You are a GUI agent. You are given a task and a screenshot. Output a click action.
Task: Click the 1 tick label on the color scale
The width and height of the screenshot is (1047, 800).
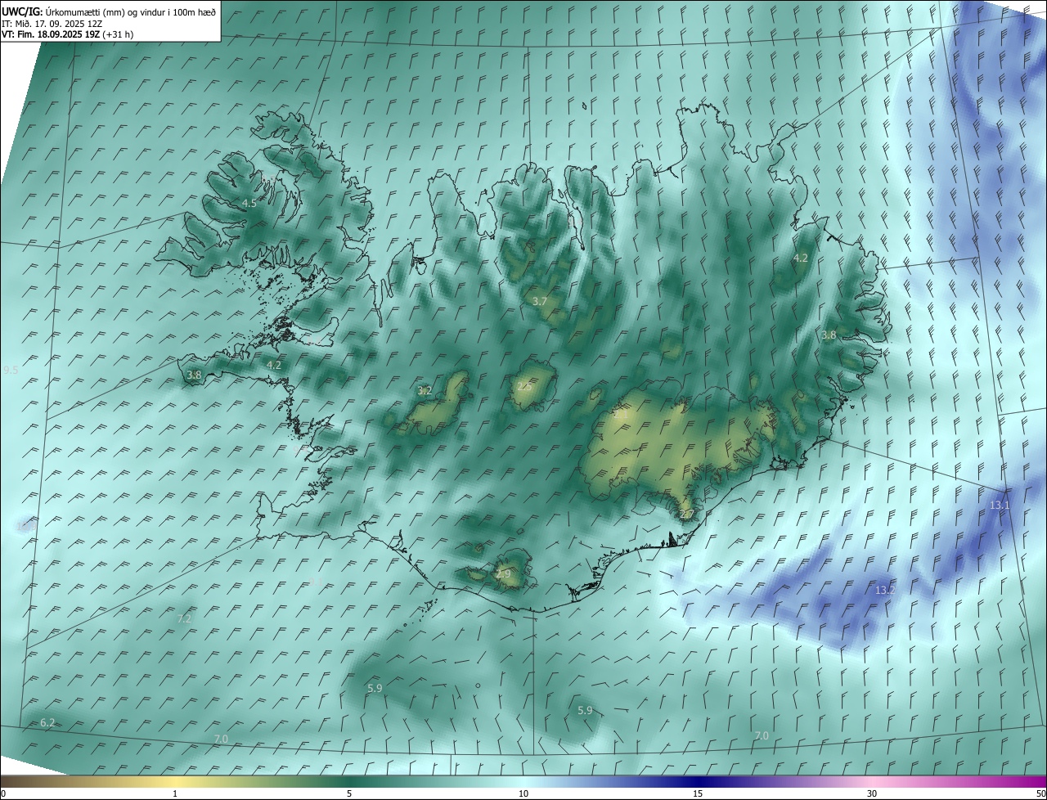point(175,794)
